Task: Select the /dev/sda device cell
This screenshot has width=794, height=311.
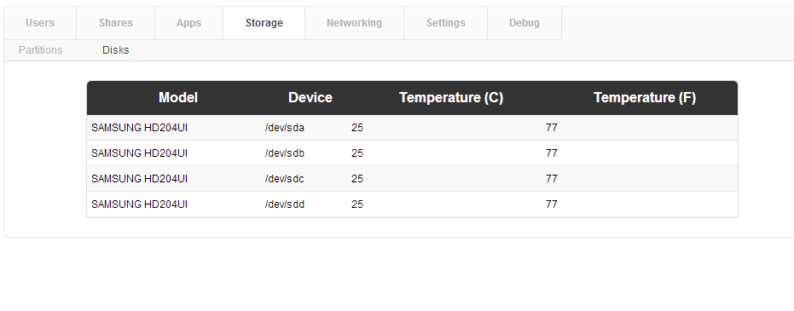Action: (x=285, y=128)
